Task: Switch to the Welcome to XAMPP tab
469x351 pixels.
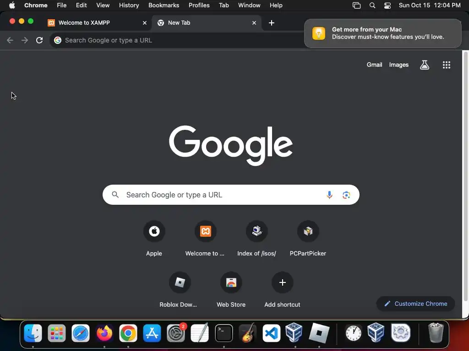Action: [x=97, y=23]
